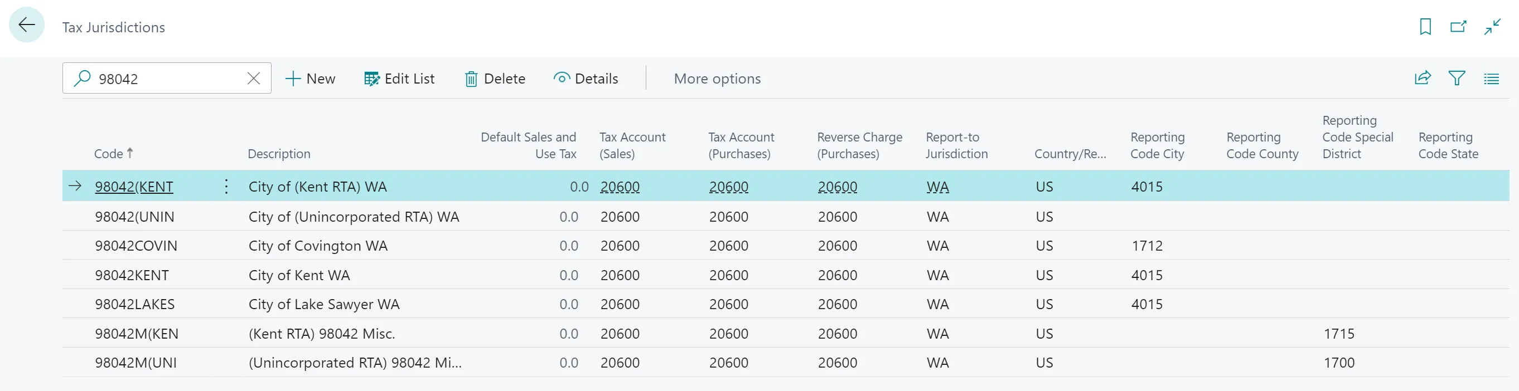The image size is (1519, 391).
Task: Click description City of Covington WA
Action: coord(318,246)
